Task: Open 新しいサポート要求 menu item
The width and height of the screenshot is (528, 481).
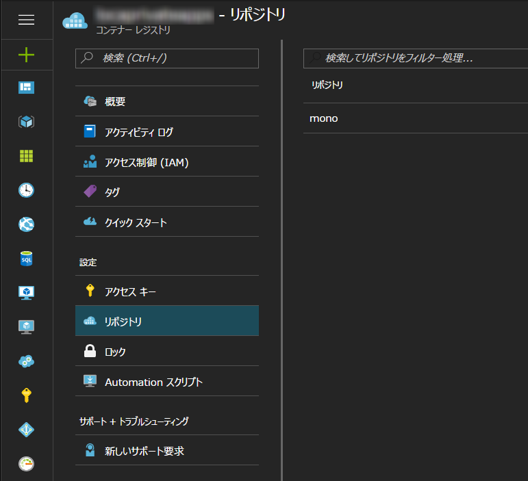Action: click(167, 450)
